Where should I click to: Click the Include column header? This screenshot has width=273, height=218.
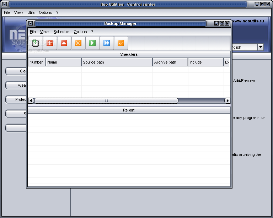point(206,62)
